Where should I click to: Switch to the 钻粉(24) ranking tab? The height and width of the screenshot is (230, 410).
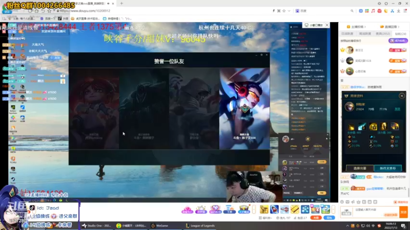tap(400, 34)
